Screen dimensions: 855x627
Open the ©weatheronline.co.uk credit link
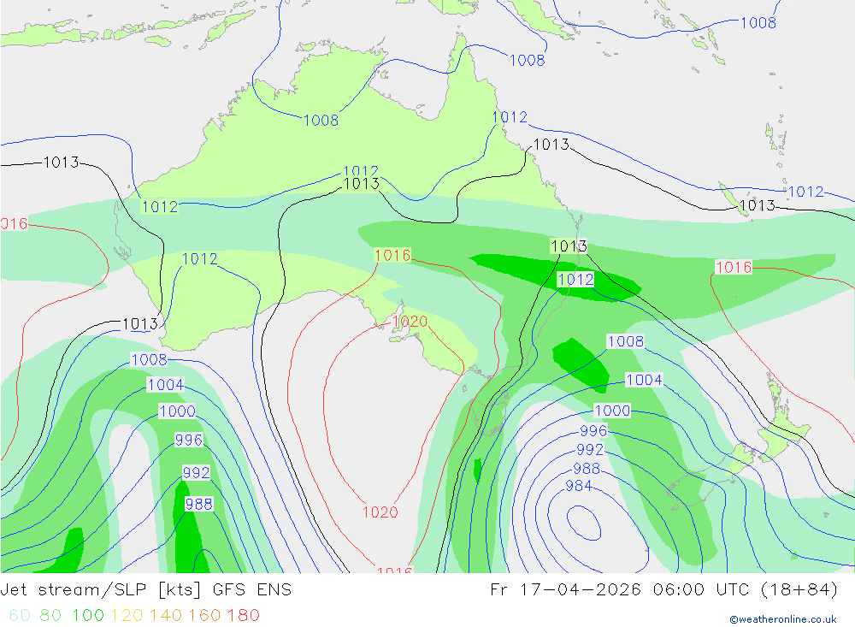click(x=783, y=619)
